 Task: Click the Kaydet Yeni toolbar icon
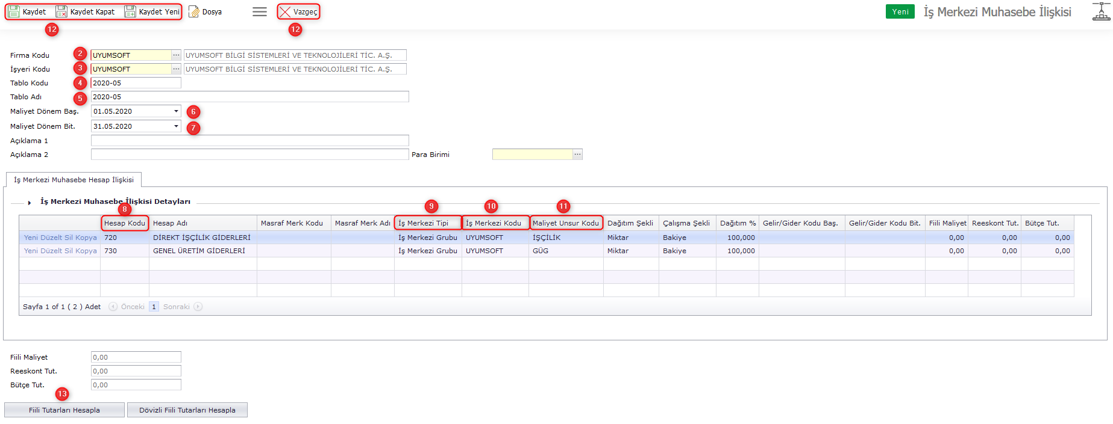pyautogui.click(x=130, y=12)
